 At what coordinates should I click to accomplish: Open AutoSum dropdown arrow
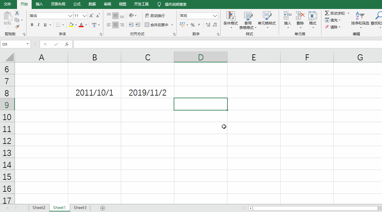pyautogui.click(x=348, y=13)
